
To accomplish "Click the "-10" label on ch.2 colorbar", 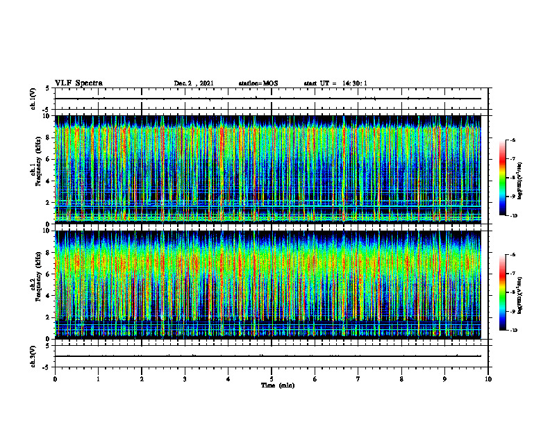I will (x=513, y=331).
